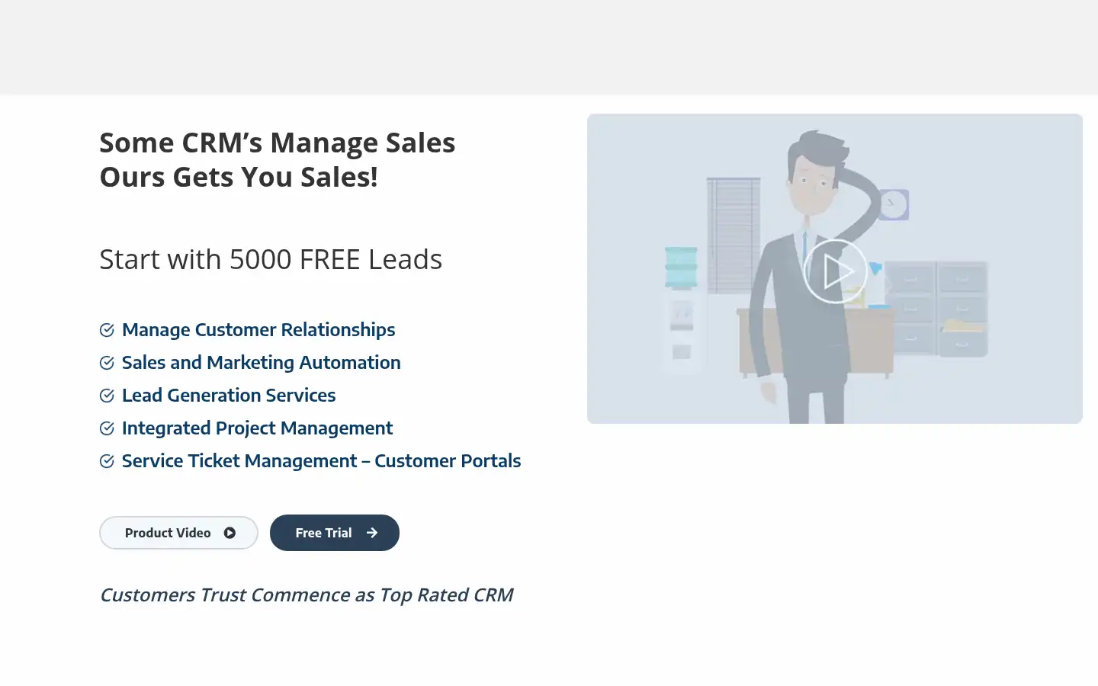Click the play circle icon in Product Video button
1098x686 pixels.
click(230, 533)
